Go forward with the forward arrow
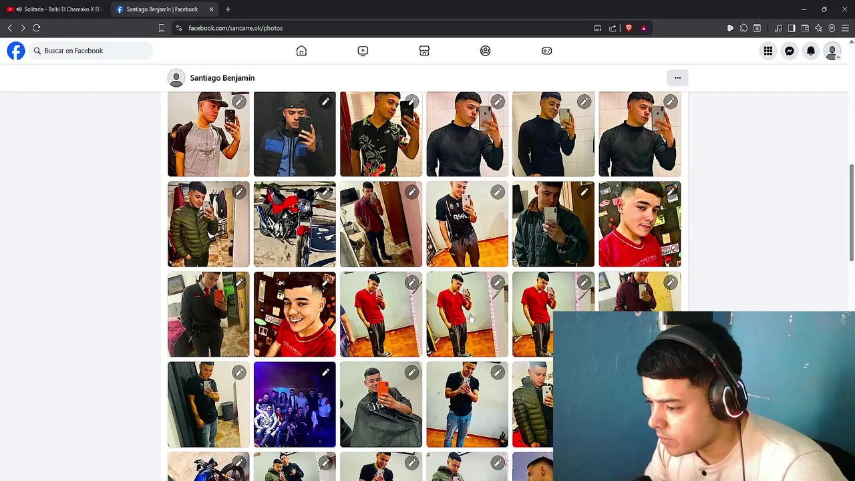855x481 pixels. click(23, 28)
